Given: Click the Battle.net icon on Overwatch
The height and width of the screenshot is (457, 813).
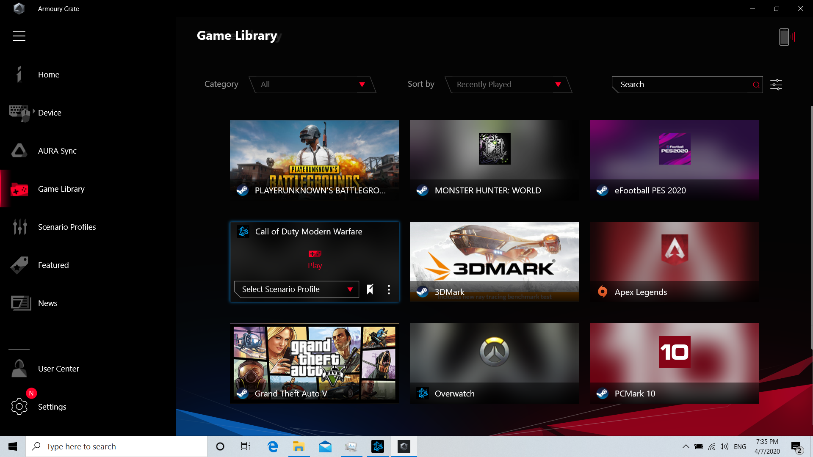Looking at the screenshot, I should [423, 393].
